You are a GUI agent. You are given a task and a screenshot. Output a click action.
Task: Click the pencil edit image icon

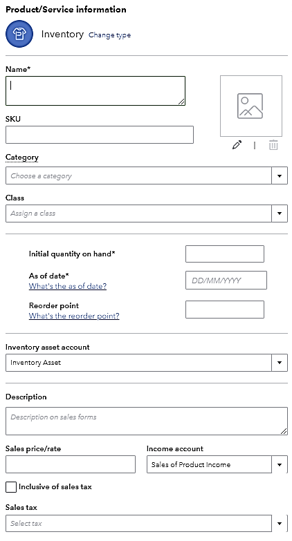[237, 145]
